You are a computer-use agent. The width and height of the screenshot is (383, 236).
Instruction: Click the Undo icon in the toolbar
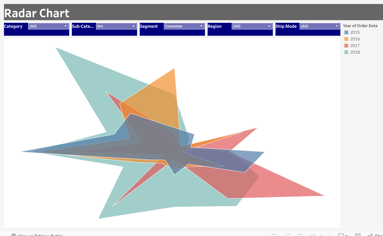(274, 234)
